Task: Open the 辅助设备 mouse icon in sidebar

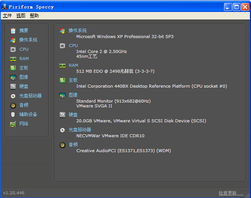Action: (x=13, y=114)
